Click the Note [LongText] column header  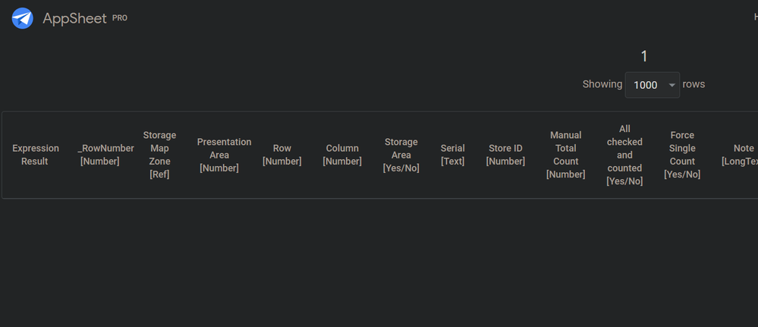740,155
